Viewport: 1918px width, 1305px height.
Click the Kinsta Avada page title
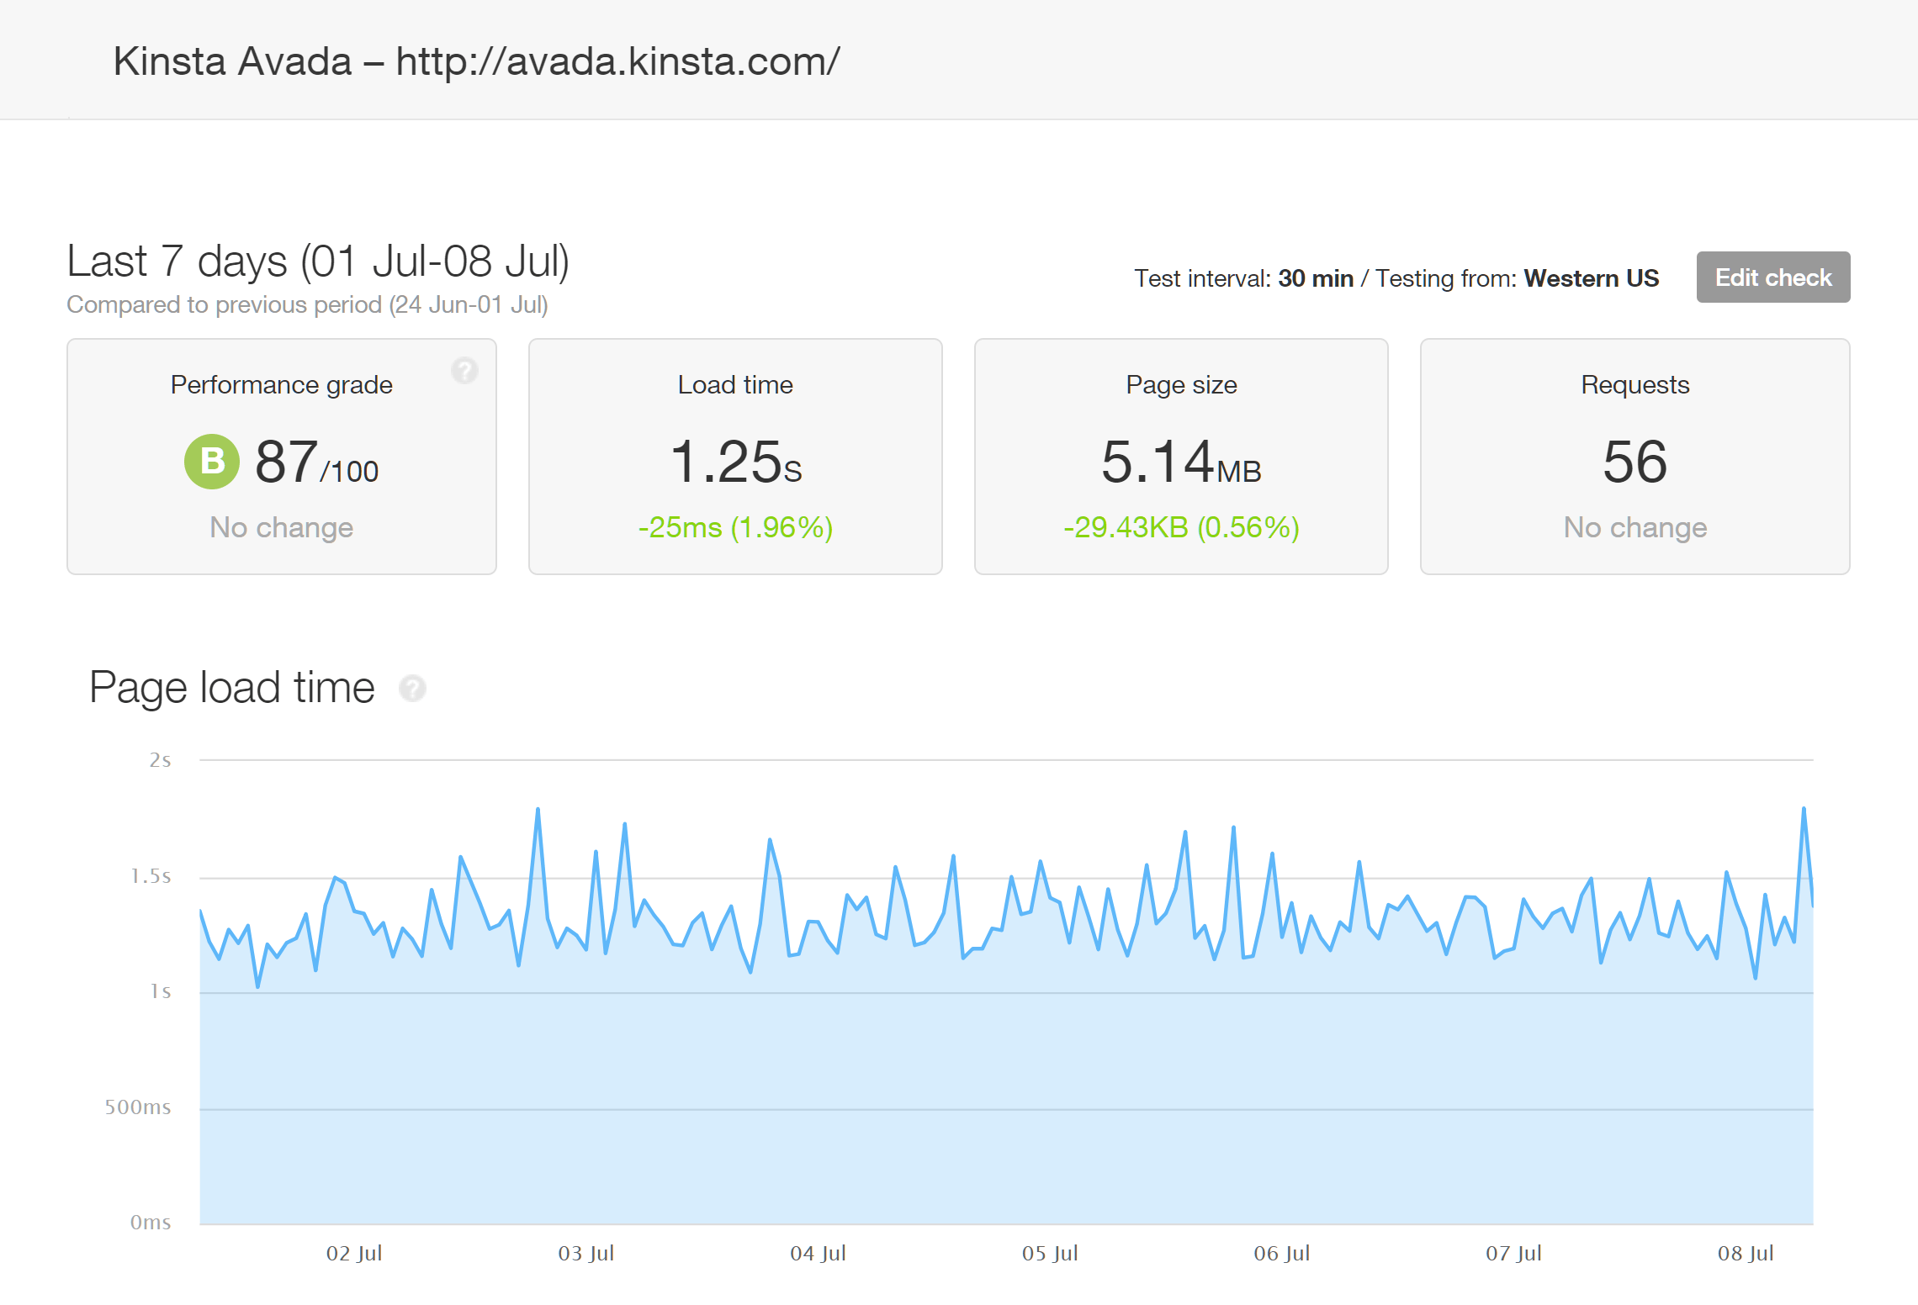click(x=476, y=61)
